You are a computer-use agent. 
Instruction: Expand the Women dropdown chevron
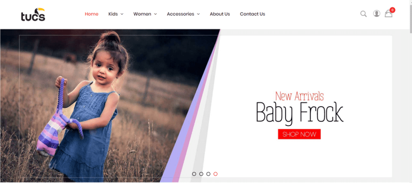pos(155,14)
